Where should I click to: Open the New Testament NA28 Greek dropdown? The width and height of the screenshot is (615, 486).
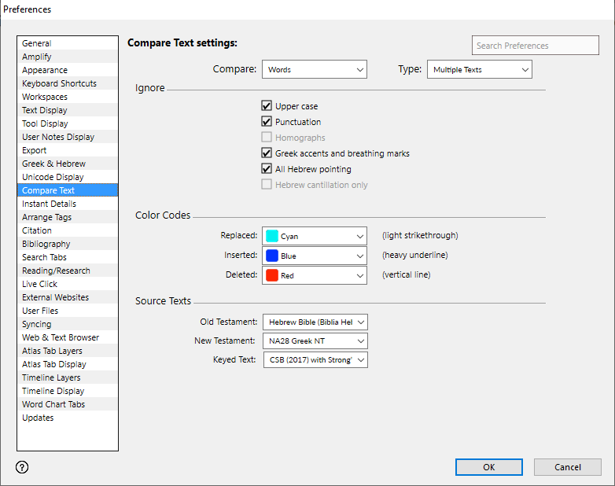point(314,341)
